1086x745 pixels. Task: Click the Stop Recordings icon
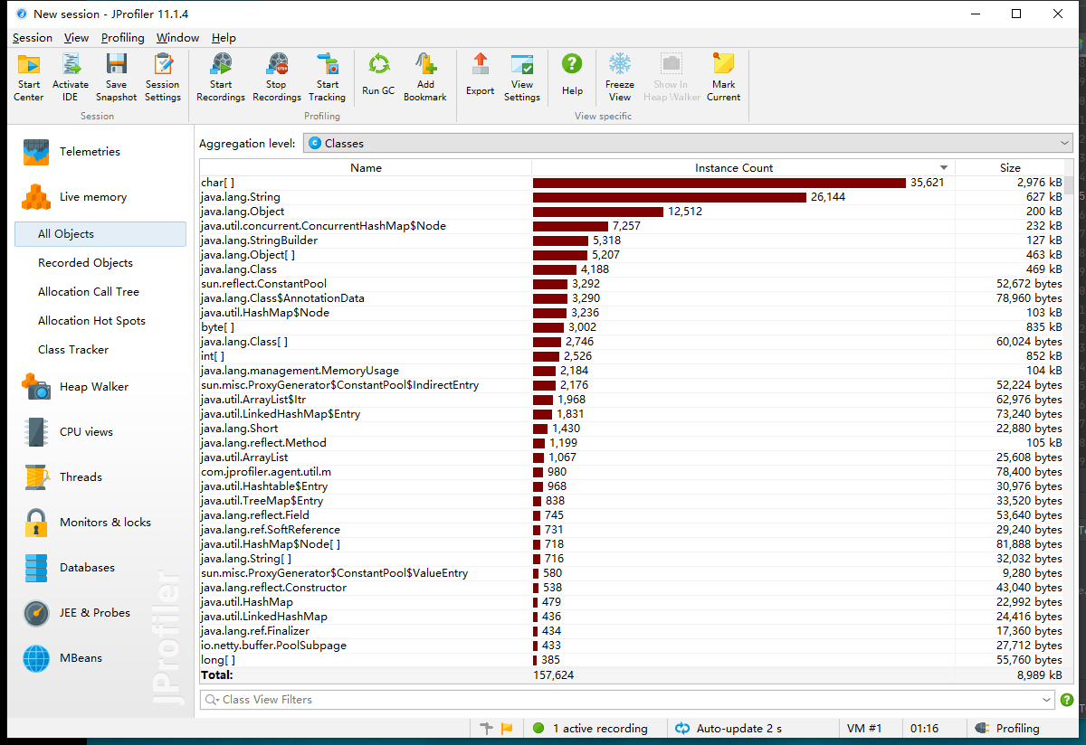click(277, 77)
